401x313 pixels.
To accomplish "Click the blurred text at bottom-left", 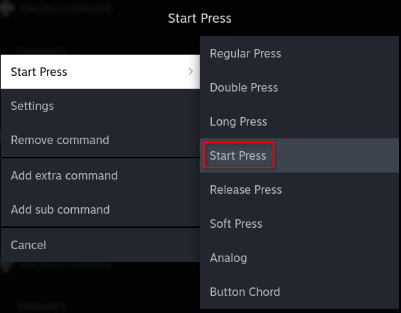I will [41, 305].
